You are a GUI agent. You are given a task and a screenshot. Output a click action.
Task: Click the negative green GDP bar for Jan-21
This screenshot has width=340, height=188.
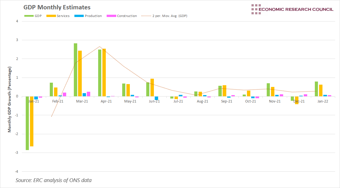tap(27, 123)
